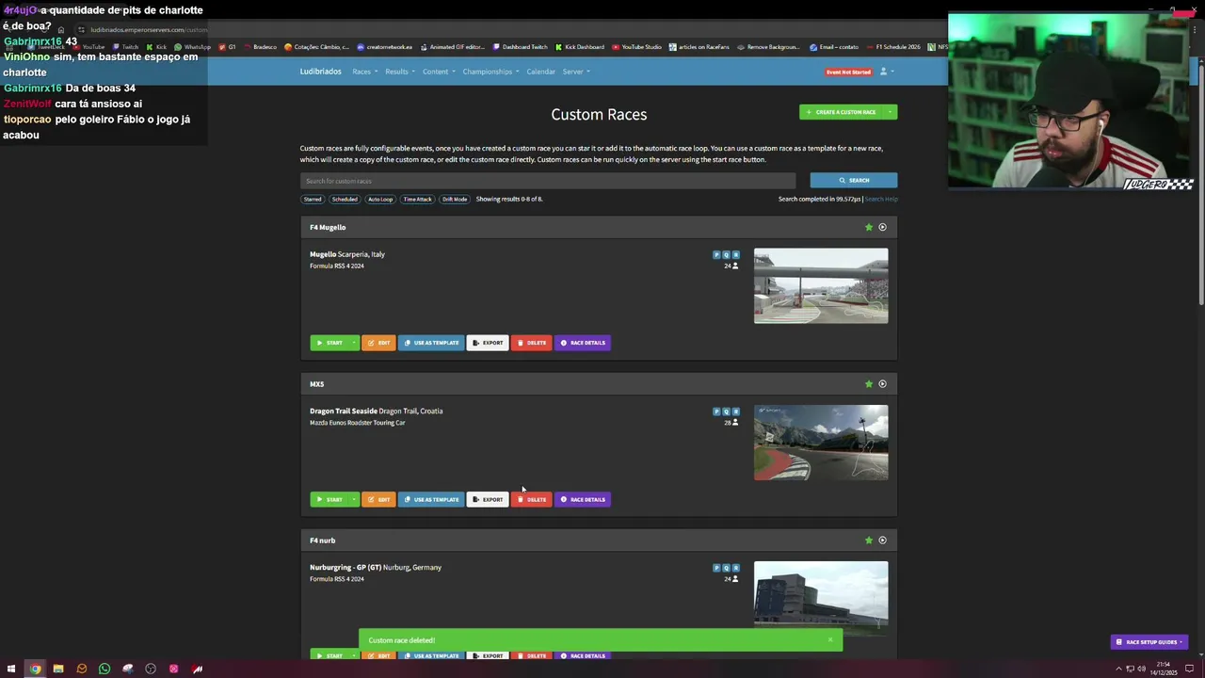Click the Q session badge on F4 Mugello
The width and height of the screenshot is (1205, 678).
click(x=726, y=255)
